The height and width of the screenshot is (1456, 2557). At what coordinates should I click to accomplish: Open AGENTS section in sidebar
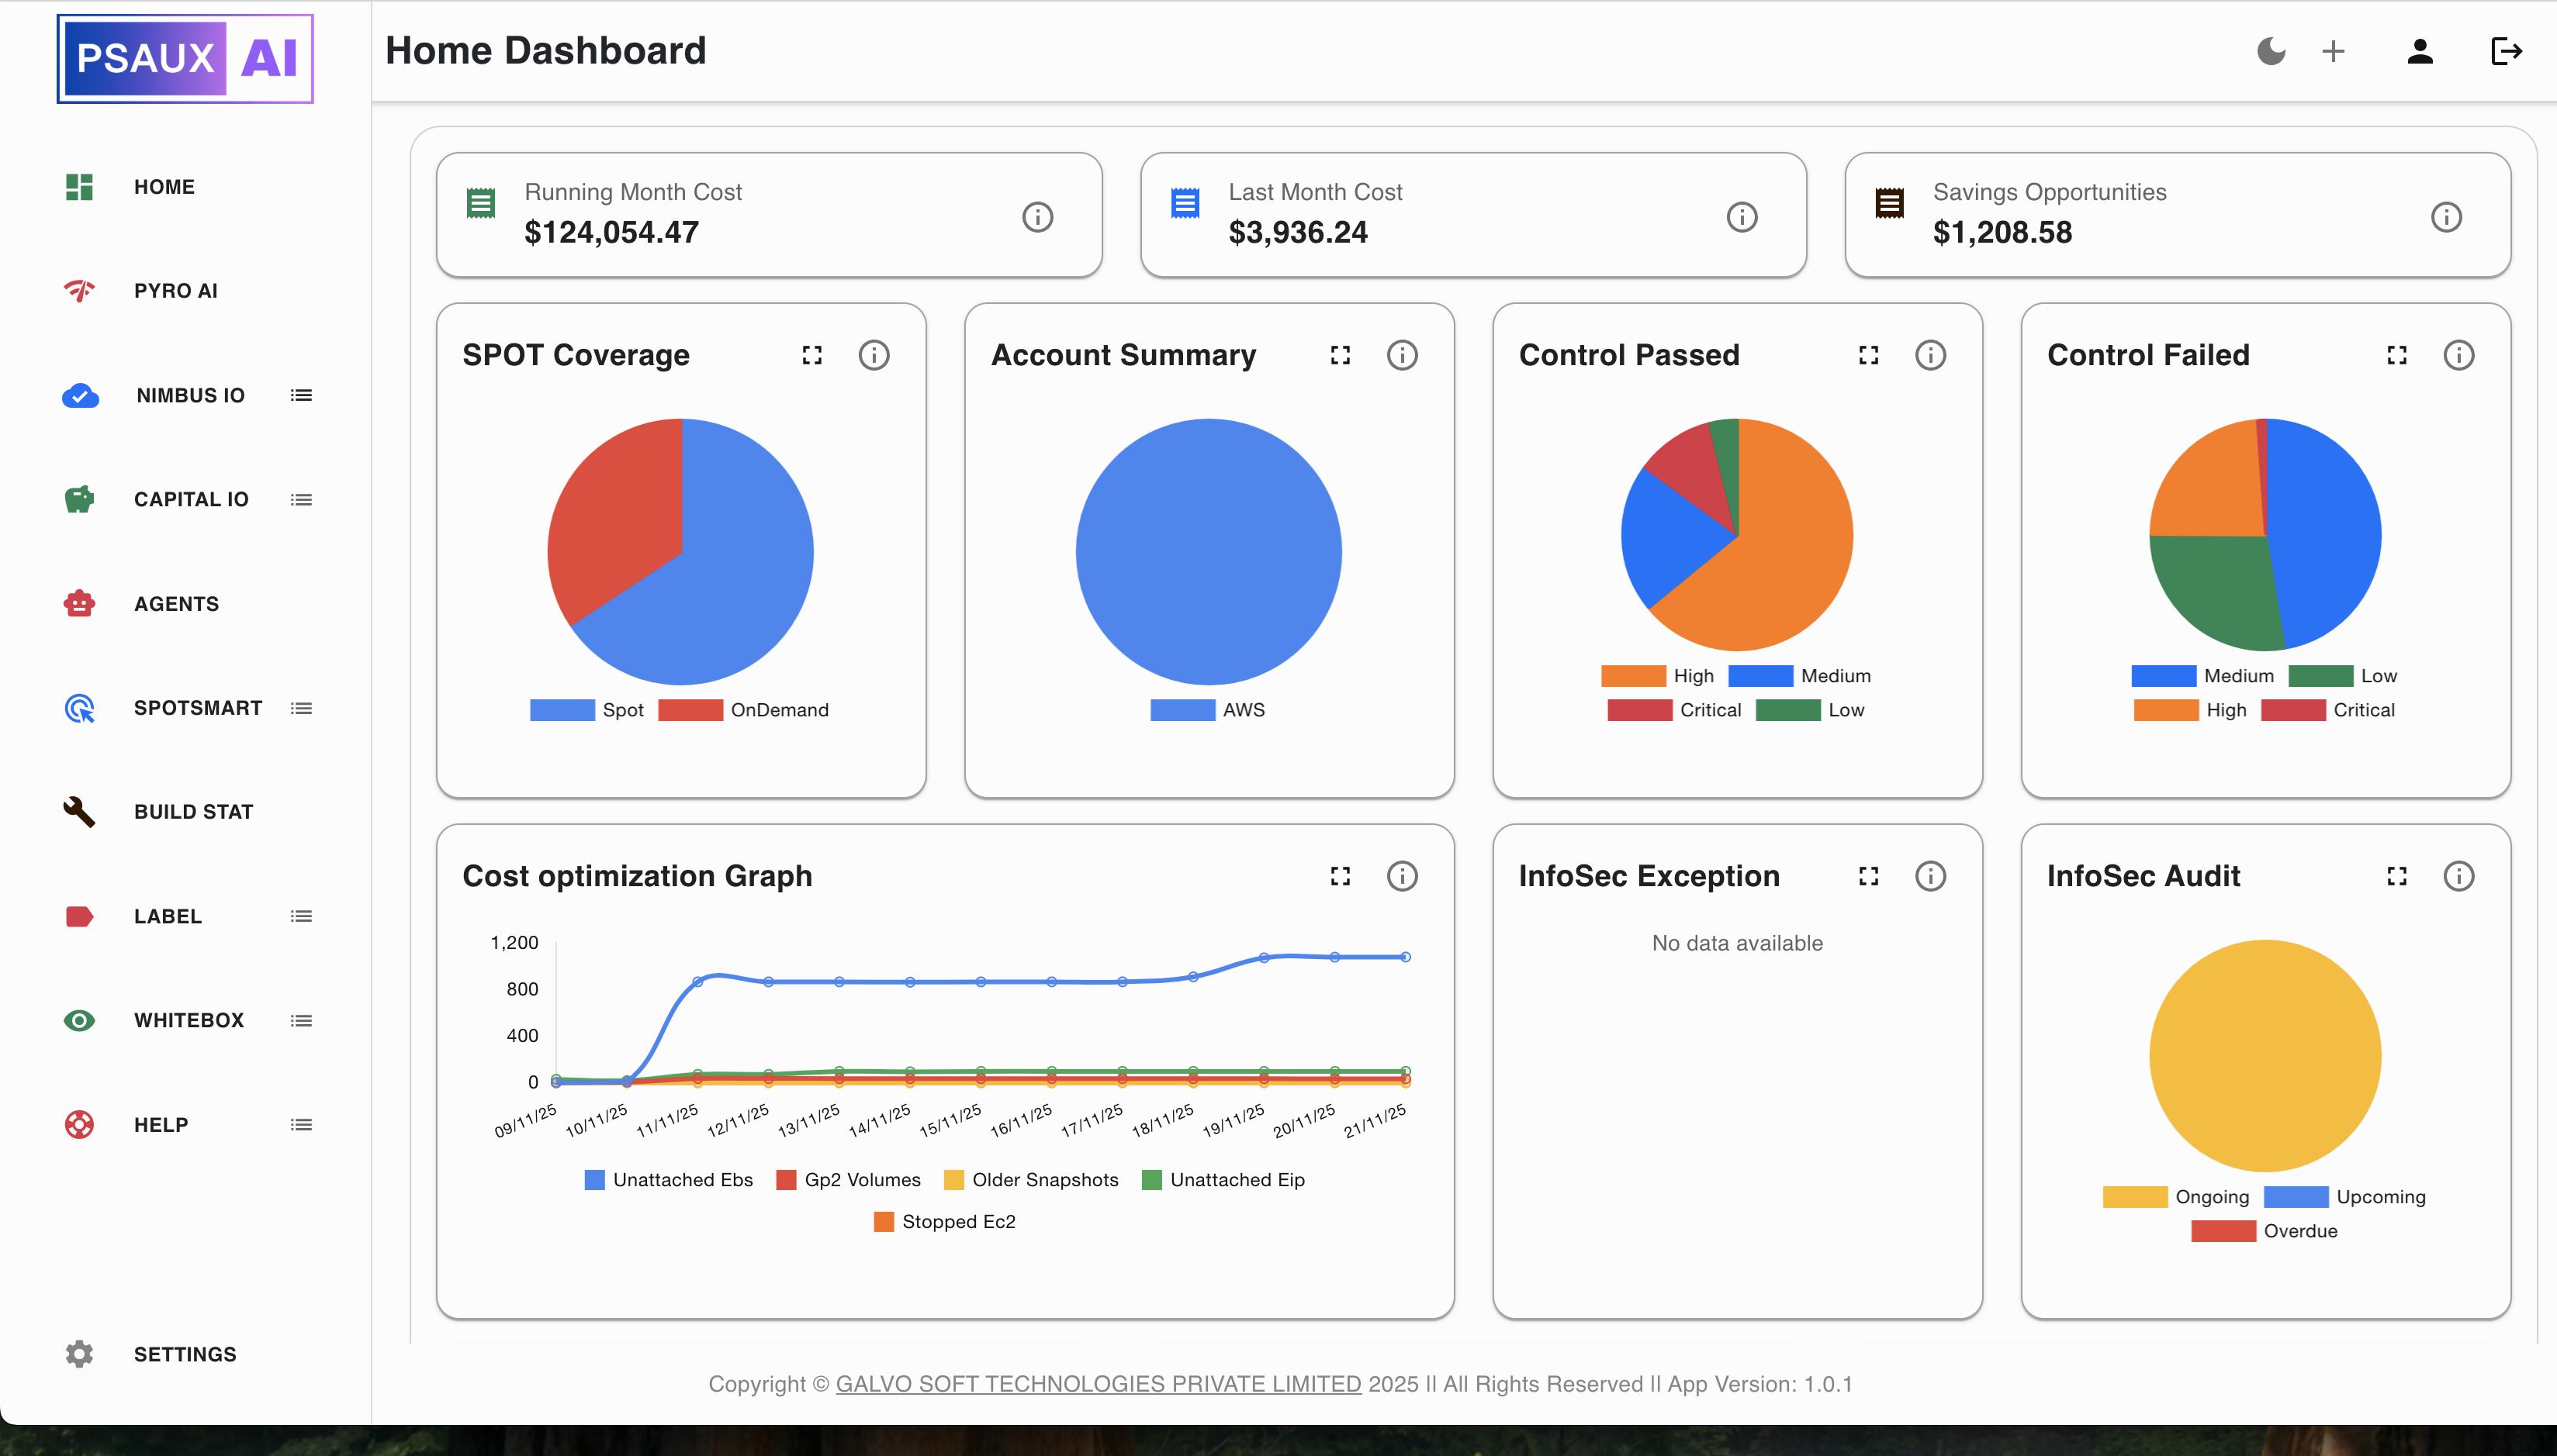click(x=176, y=604)
